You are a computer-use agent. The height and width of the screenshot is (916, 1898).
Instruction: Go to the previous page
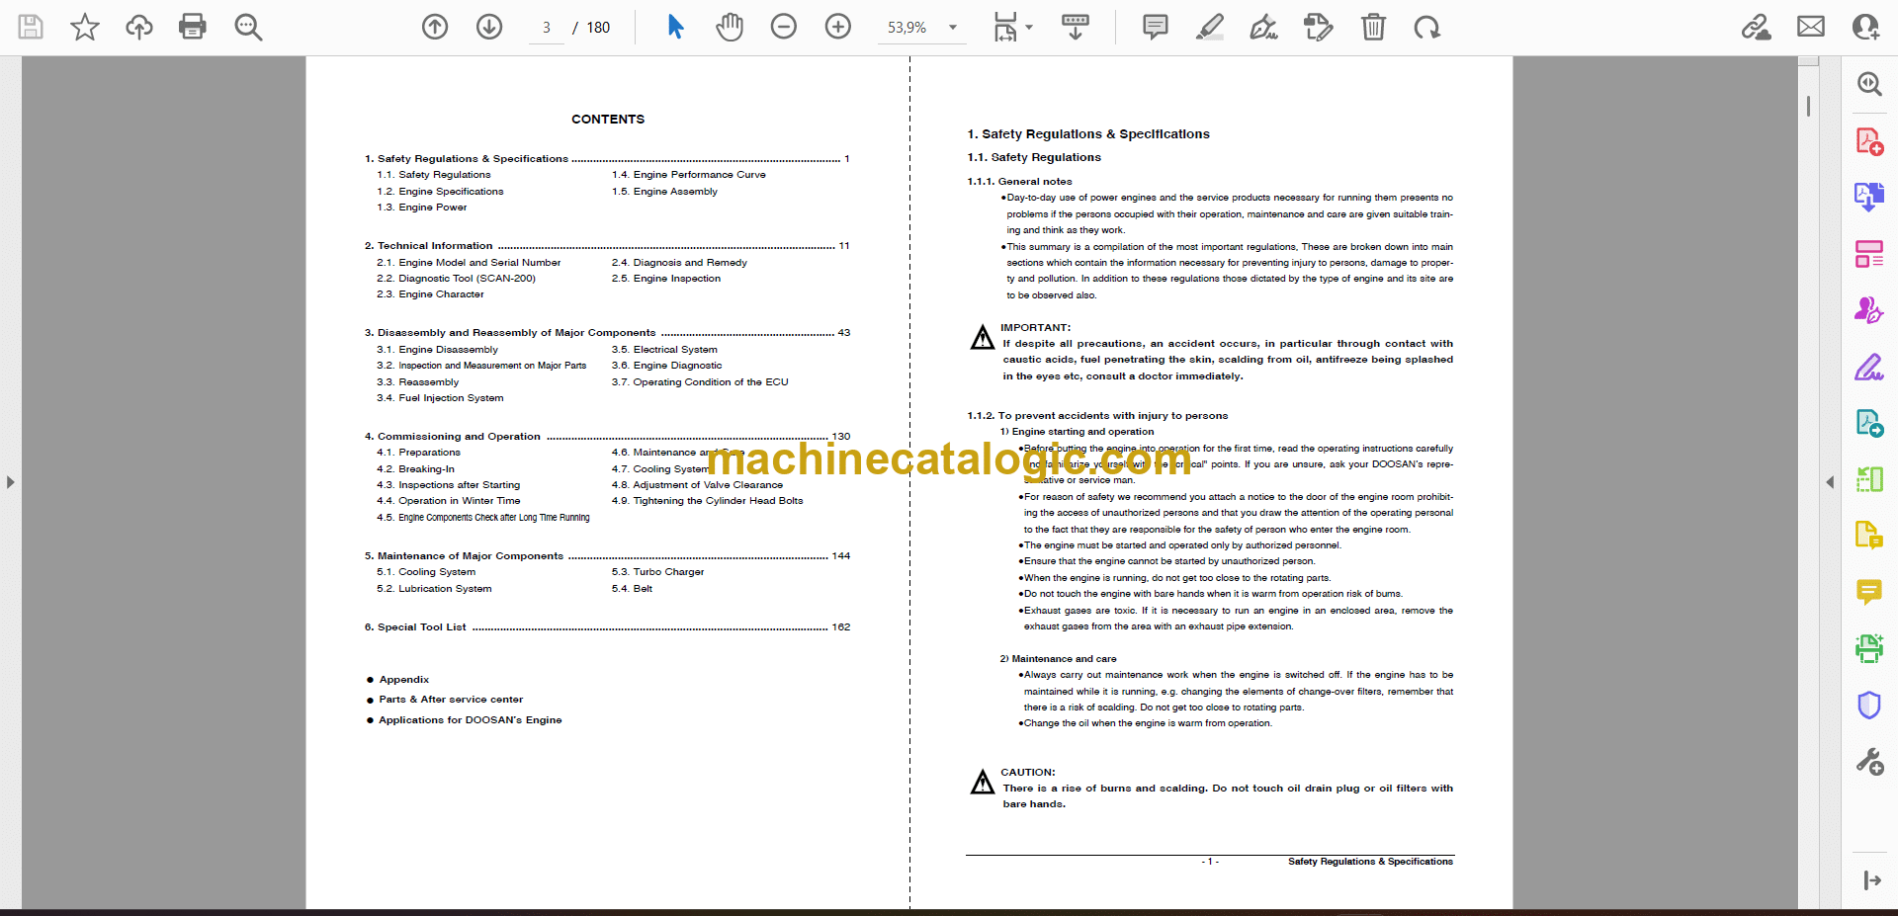[435, 27]
